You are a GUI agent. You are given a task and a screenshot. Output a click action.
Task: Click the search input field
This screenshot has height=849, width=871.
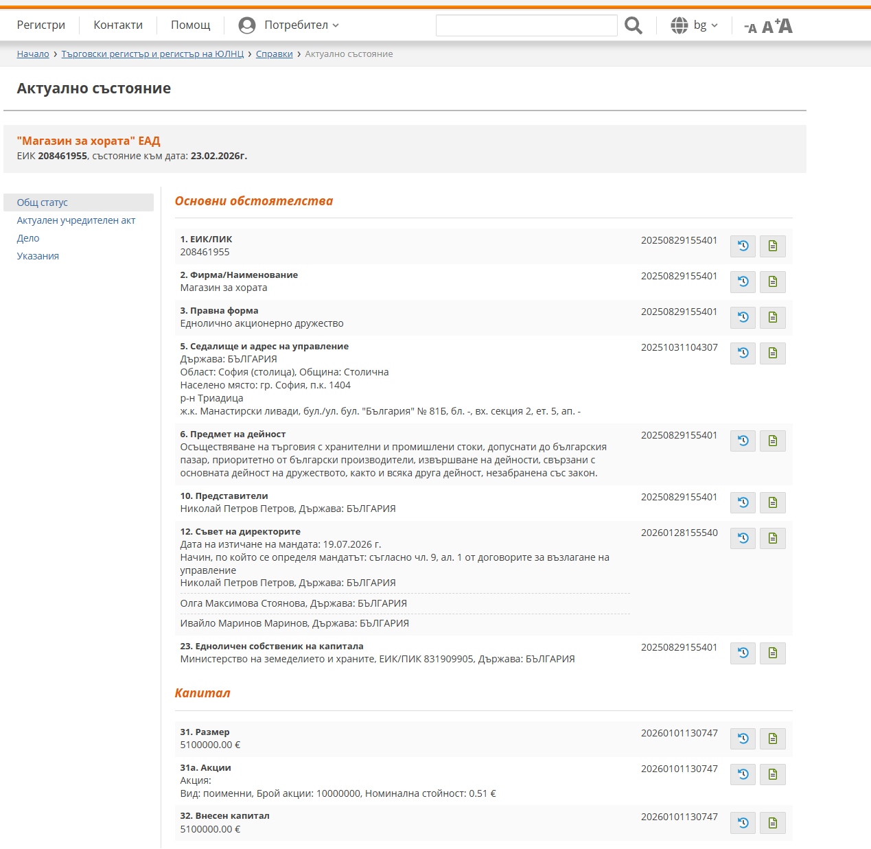click(526, 25)
